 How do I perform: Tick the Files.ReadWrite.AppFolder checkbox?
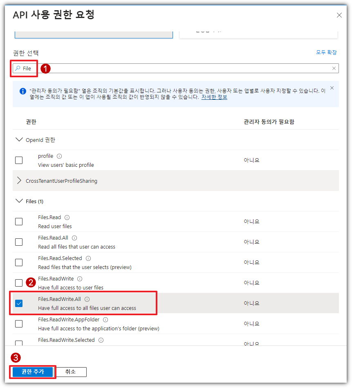tap(19, 324)
